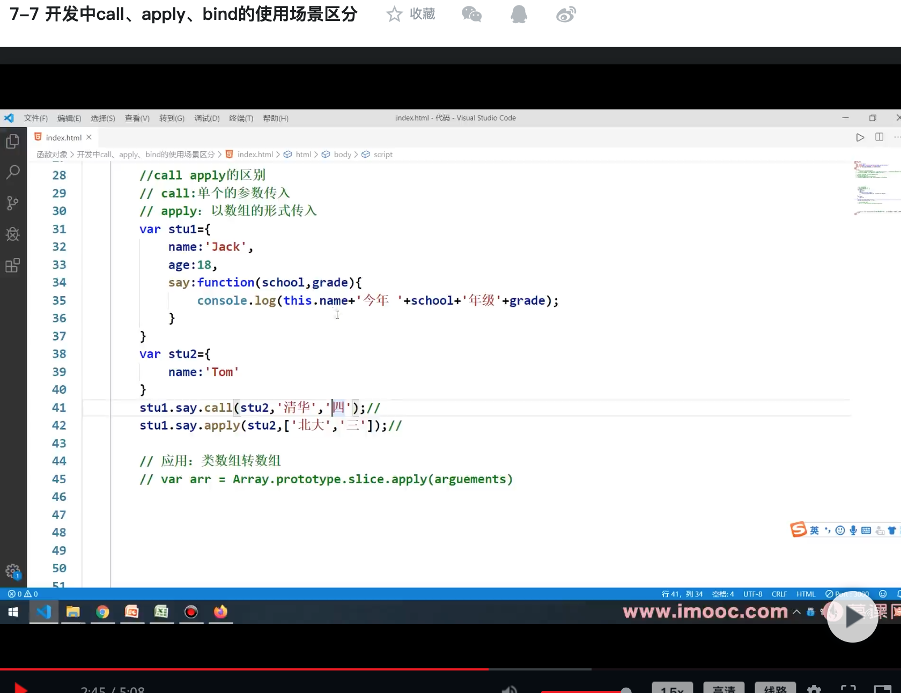Change the UTF-8 encoding in the status bar

click(x=752, y=594)
